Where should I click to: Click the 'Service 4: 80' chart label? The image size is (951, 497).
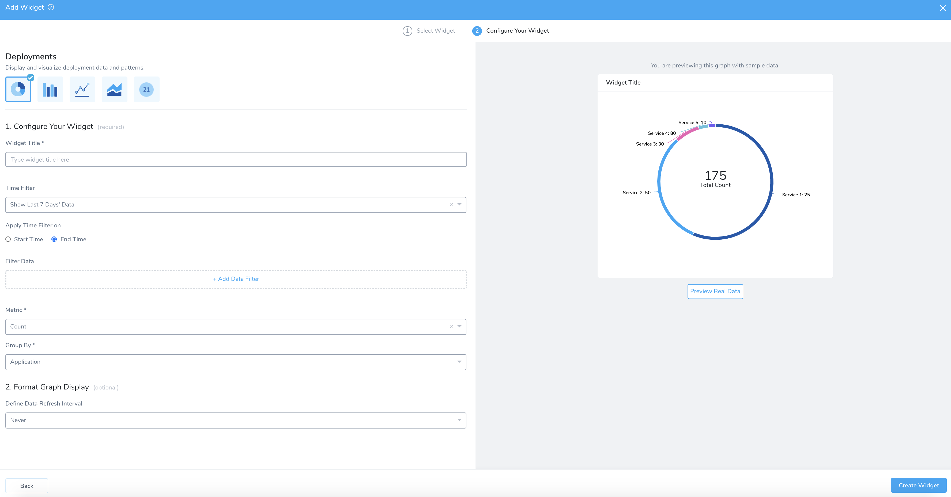662,133
